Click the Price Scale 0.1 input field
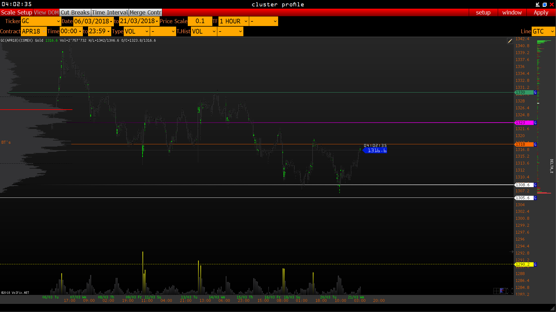The width and height of the screenshot is (556, 312). tap(200, 21)
